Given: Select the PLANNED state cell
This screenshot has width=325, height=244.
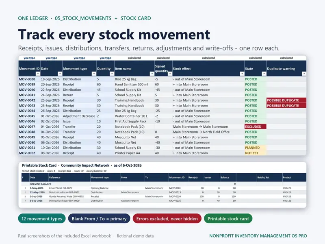Looking at the screenshot, I should [256, 148].
